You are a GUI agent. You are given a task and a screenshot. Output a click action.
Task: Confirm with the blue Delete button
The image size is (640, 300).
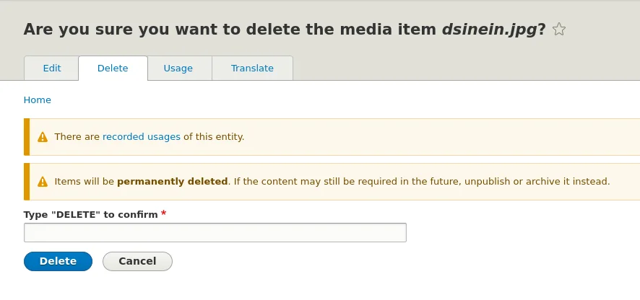point(58,261)
